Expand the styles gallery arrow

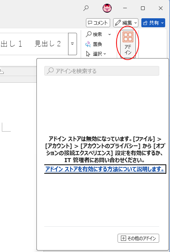coord(72,44)
